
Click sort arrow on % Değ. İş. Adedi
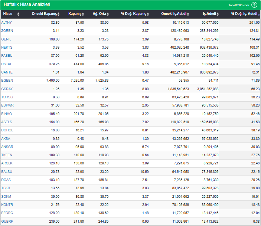click(259, 14)
